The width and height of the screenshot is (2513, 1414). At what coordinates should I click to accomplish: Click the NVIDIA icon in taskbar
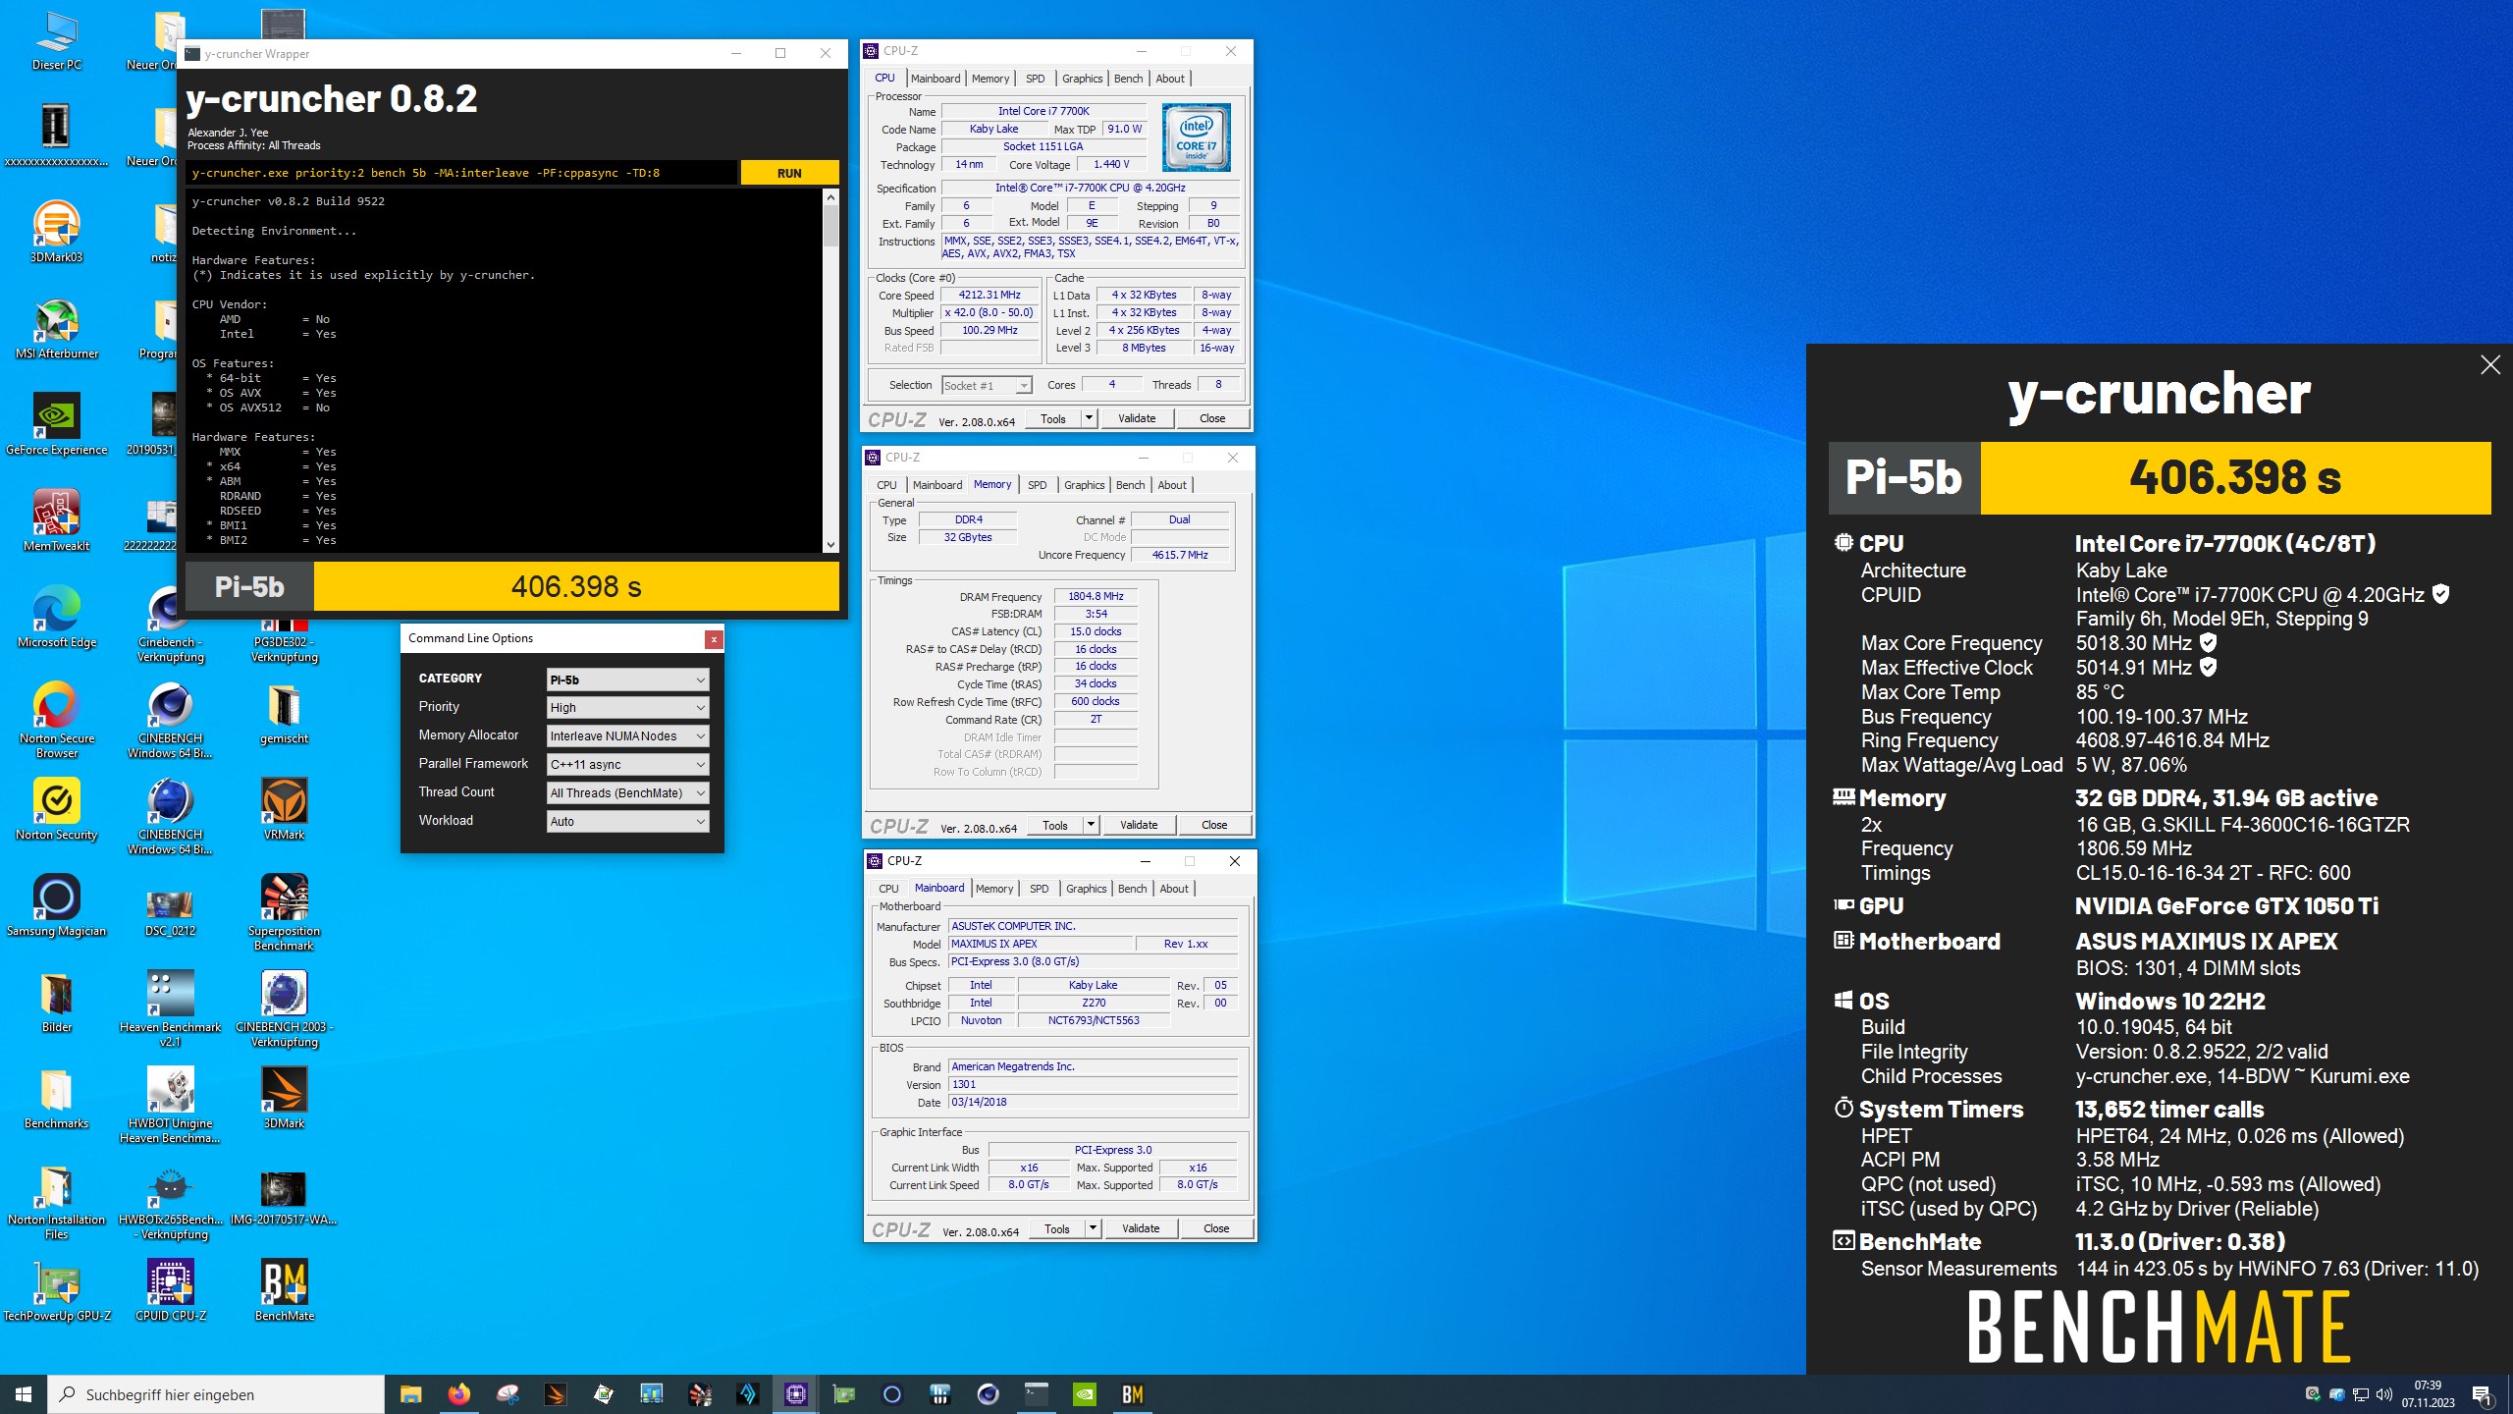[1084, 1393]
